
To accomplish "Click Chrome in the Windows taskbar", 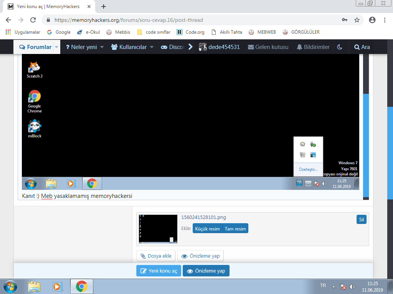I will (82, 286).
